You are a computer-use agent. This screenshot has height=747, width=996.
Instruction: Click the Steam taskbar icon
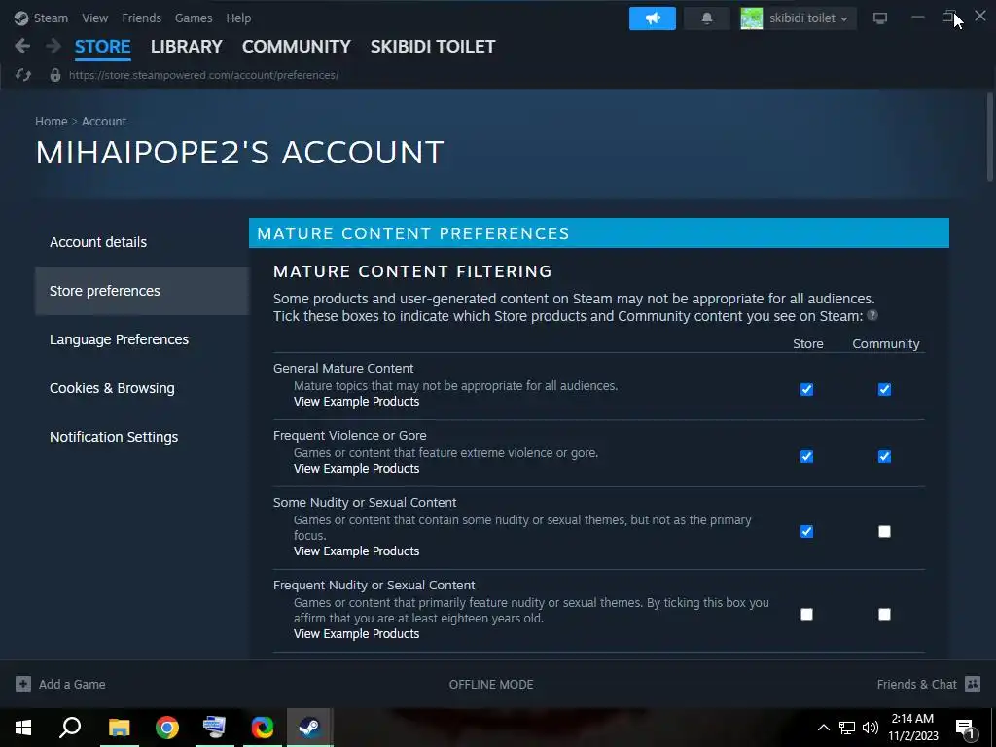pos(309,728)
